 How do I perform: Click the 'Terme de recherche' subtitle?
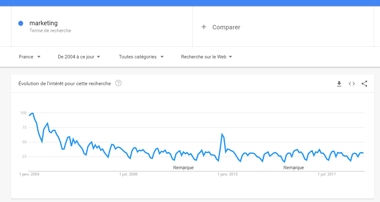(x=50, y=31)
